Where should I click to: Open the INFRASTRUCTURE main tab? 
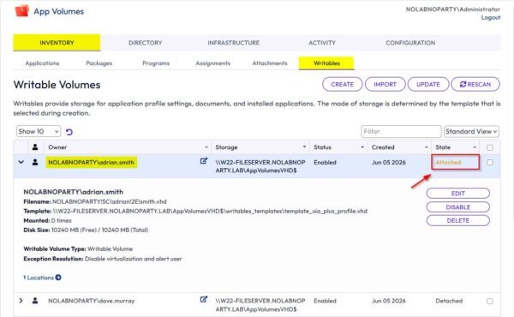[x=233, y=43]
